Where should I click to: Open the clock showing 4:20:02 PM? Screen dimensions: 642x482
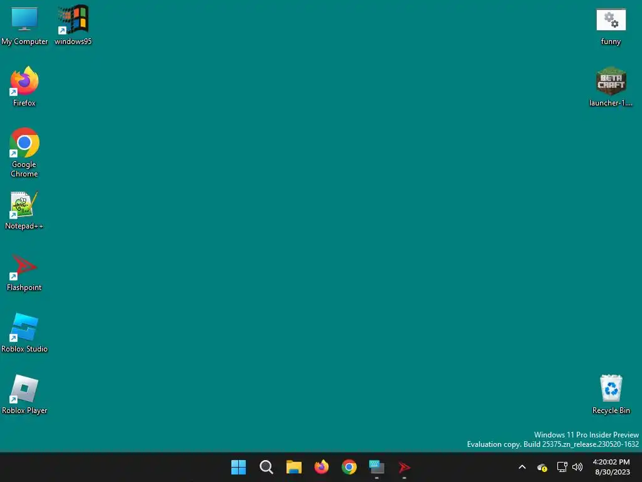pos(612,467)
